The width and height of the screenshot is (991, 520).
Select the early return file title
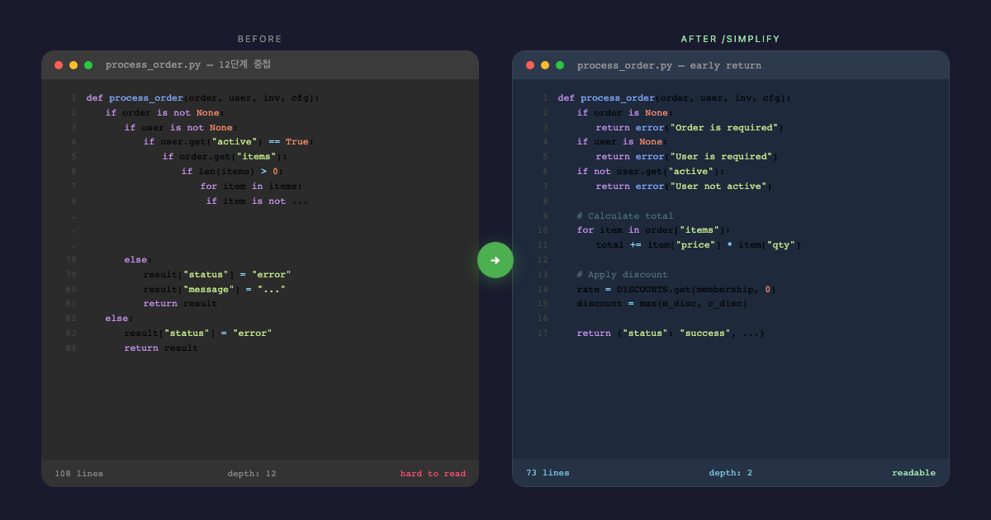(669, 65)
